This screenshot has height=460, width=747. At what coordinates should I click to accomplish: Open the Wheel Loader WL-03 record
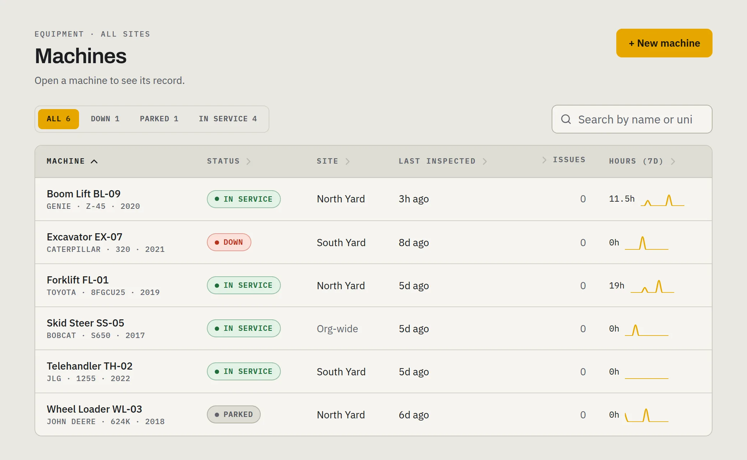tap(373, 414)
